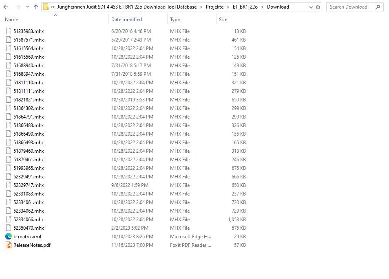This screenshot has height=279, width=389.
Task: Select the 51688940.mhx file icon
Action: [9, 66]
